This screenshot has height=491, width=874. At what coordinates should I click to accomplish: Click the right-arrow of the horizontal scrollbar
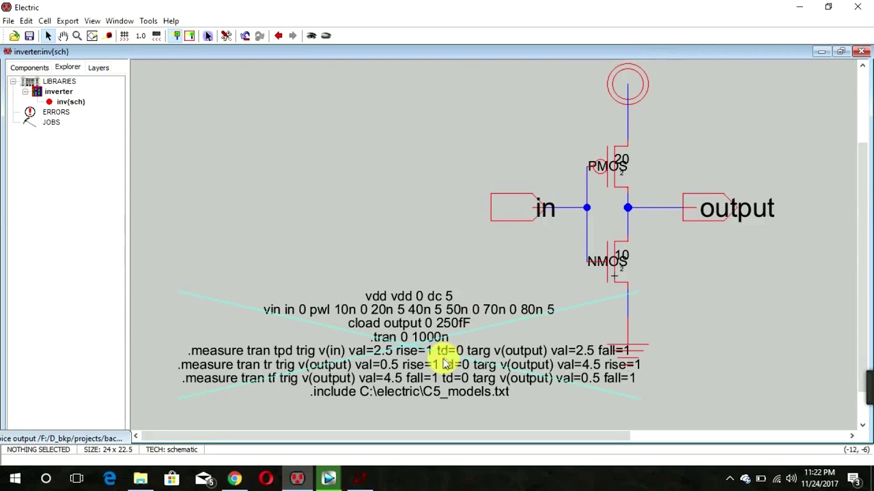point(851,436)
